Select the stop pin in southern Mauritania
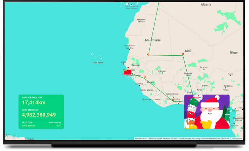Screen dimensions: 249x151 [148, 54]
